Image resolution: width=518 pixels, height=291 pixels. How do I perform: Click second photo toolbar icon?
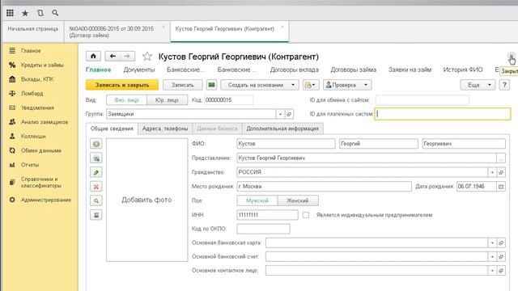coord(96,158)
